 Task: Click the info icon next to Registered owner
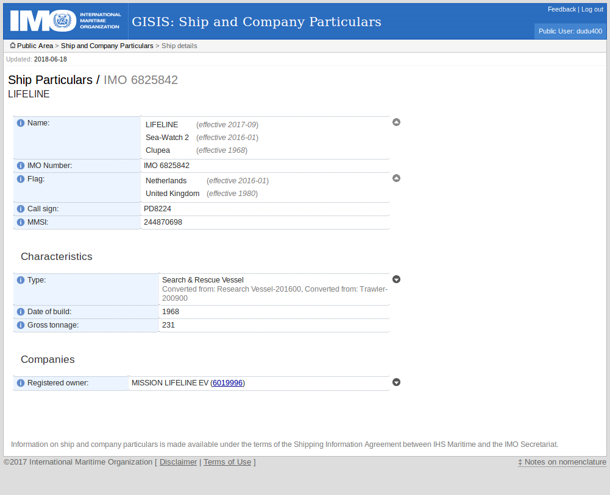click(21, 383)
